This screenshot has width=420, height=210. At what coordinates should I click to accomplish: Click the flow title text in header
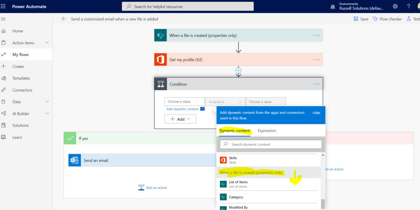click(115, 19)
